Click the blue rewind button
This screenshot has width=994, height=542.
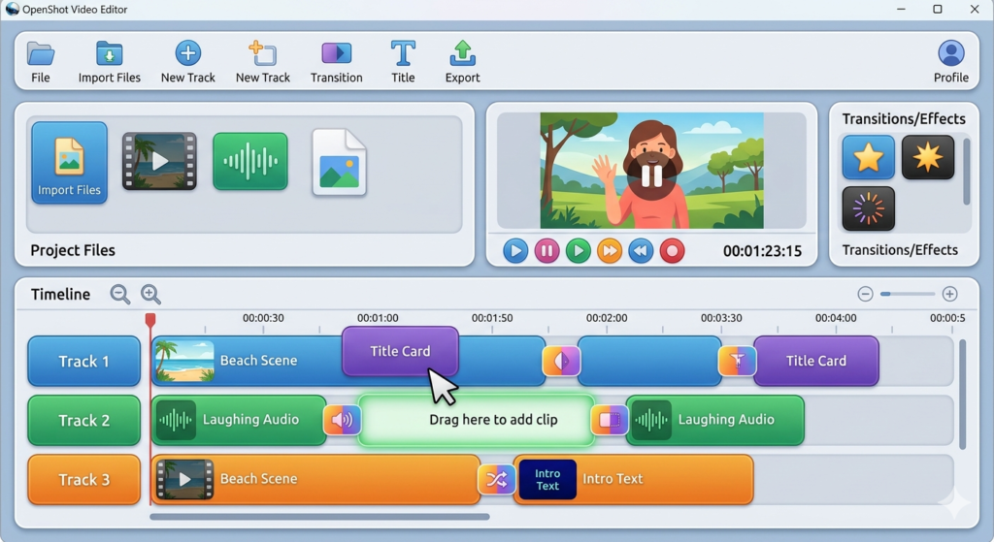click(641, 251)
